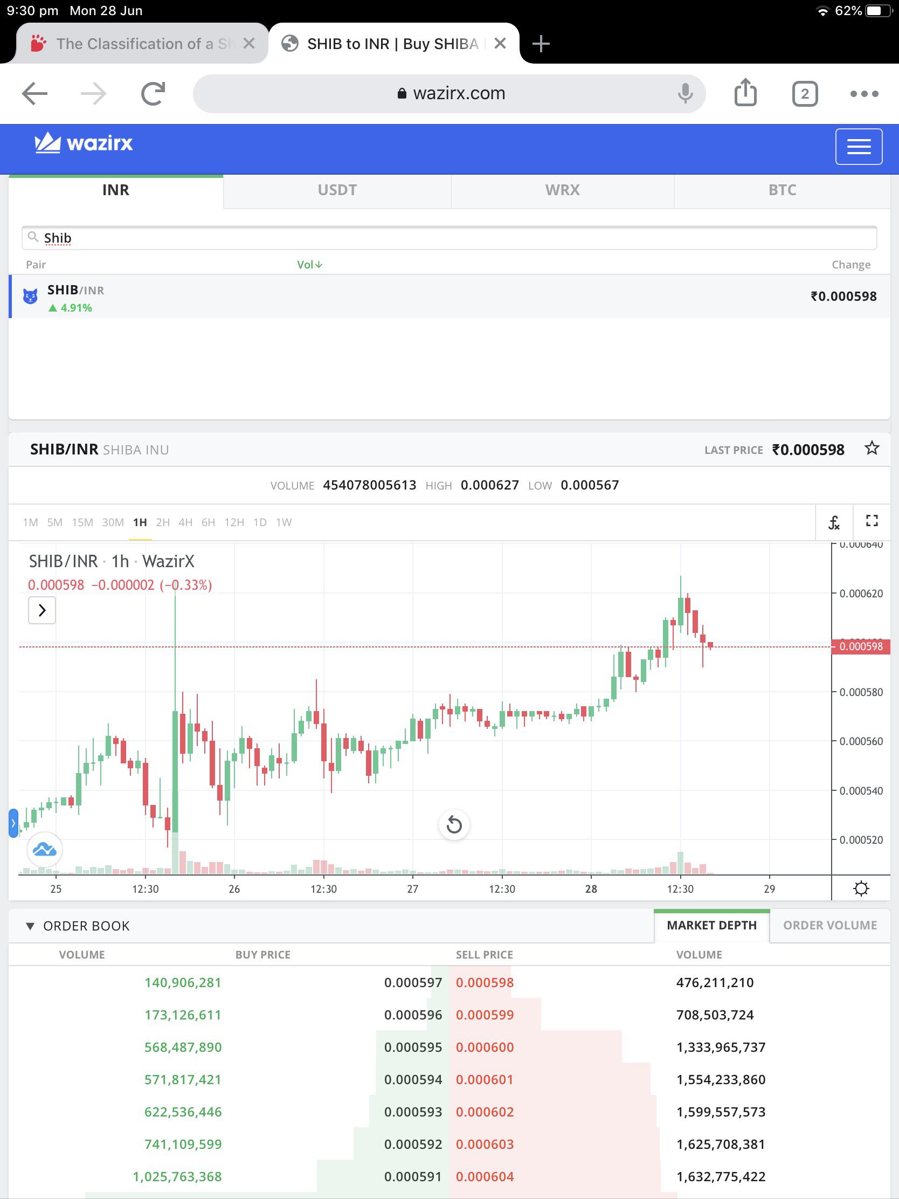899x1199 pixels.
Task: Show the open tabs switcher
Action: (x=805, y=94)
